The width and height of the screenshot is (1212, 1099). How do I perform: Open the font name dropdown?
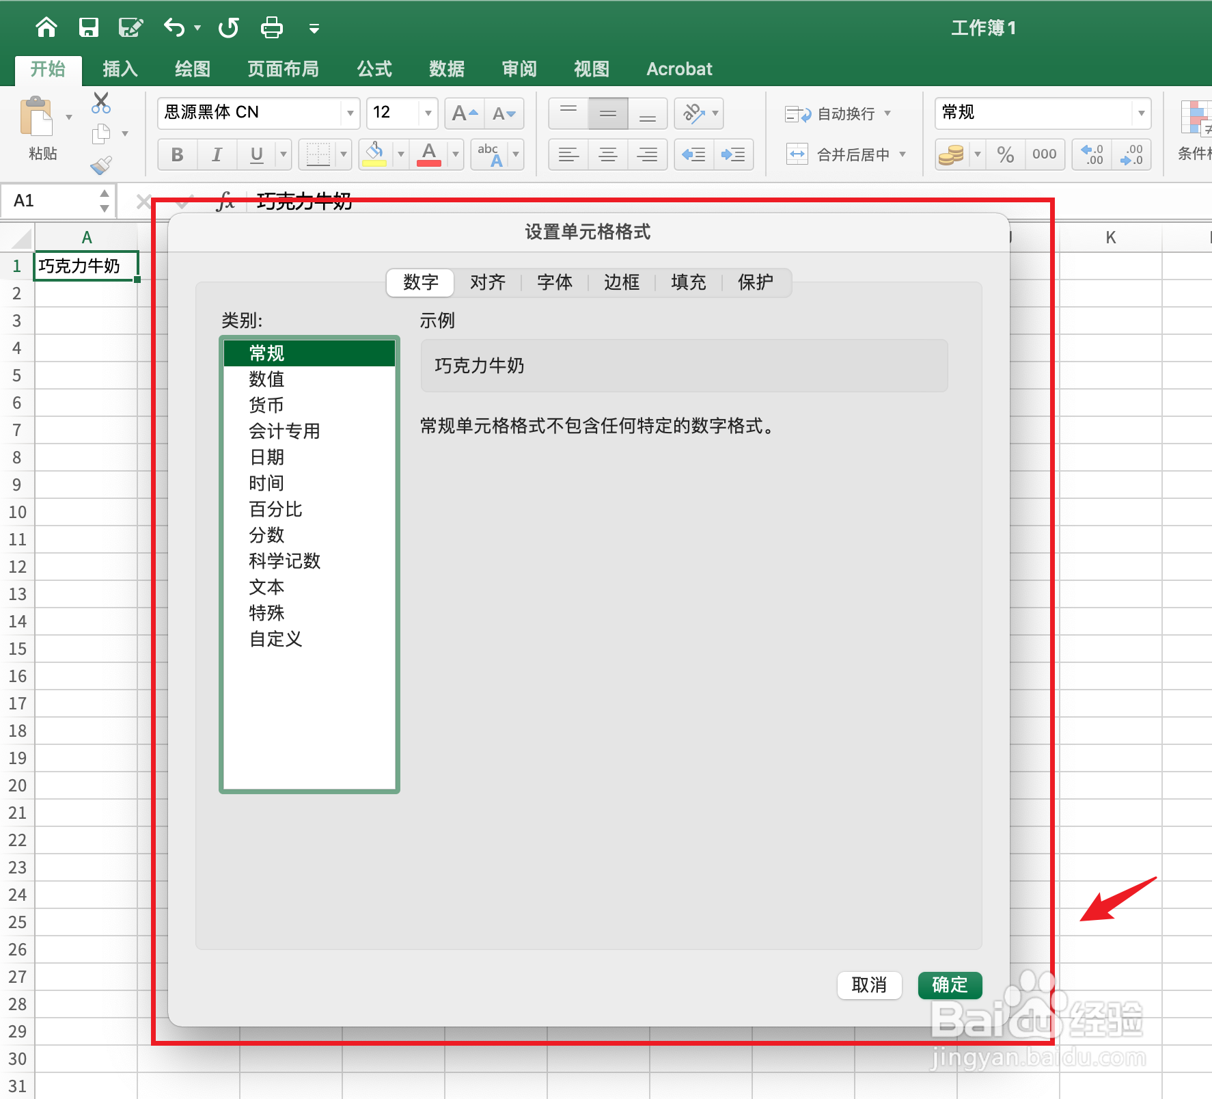(x=350, y=113)
